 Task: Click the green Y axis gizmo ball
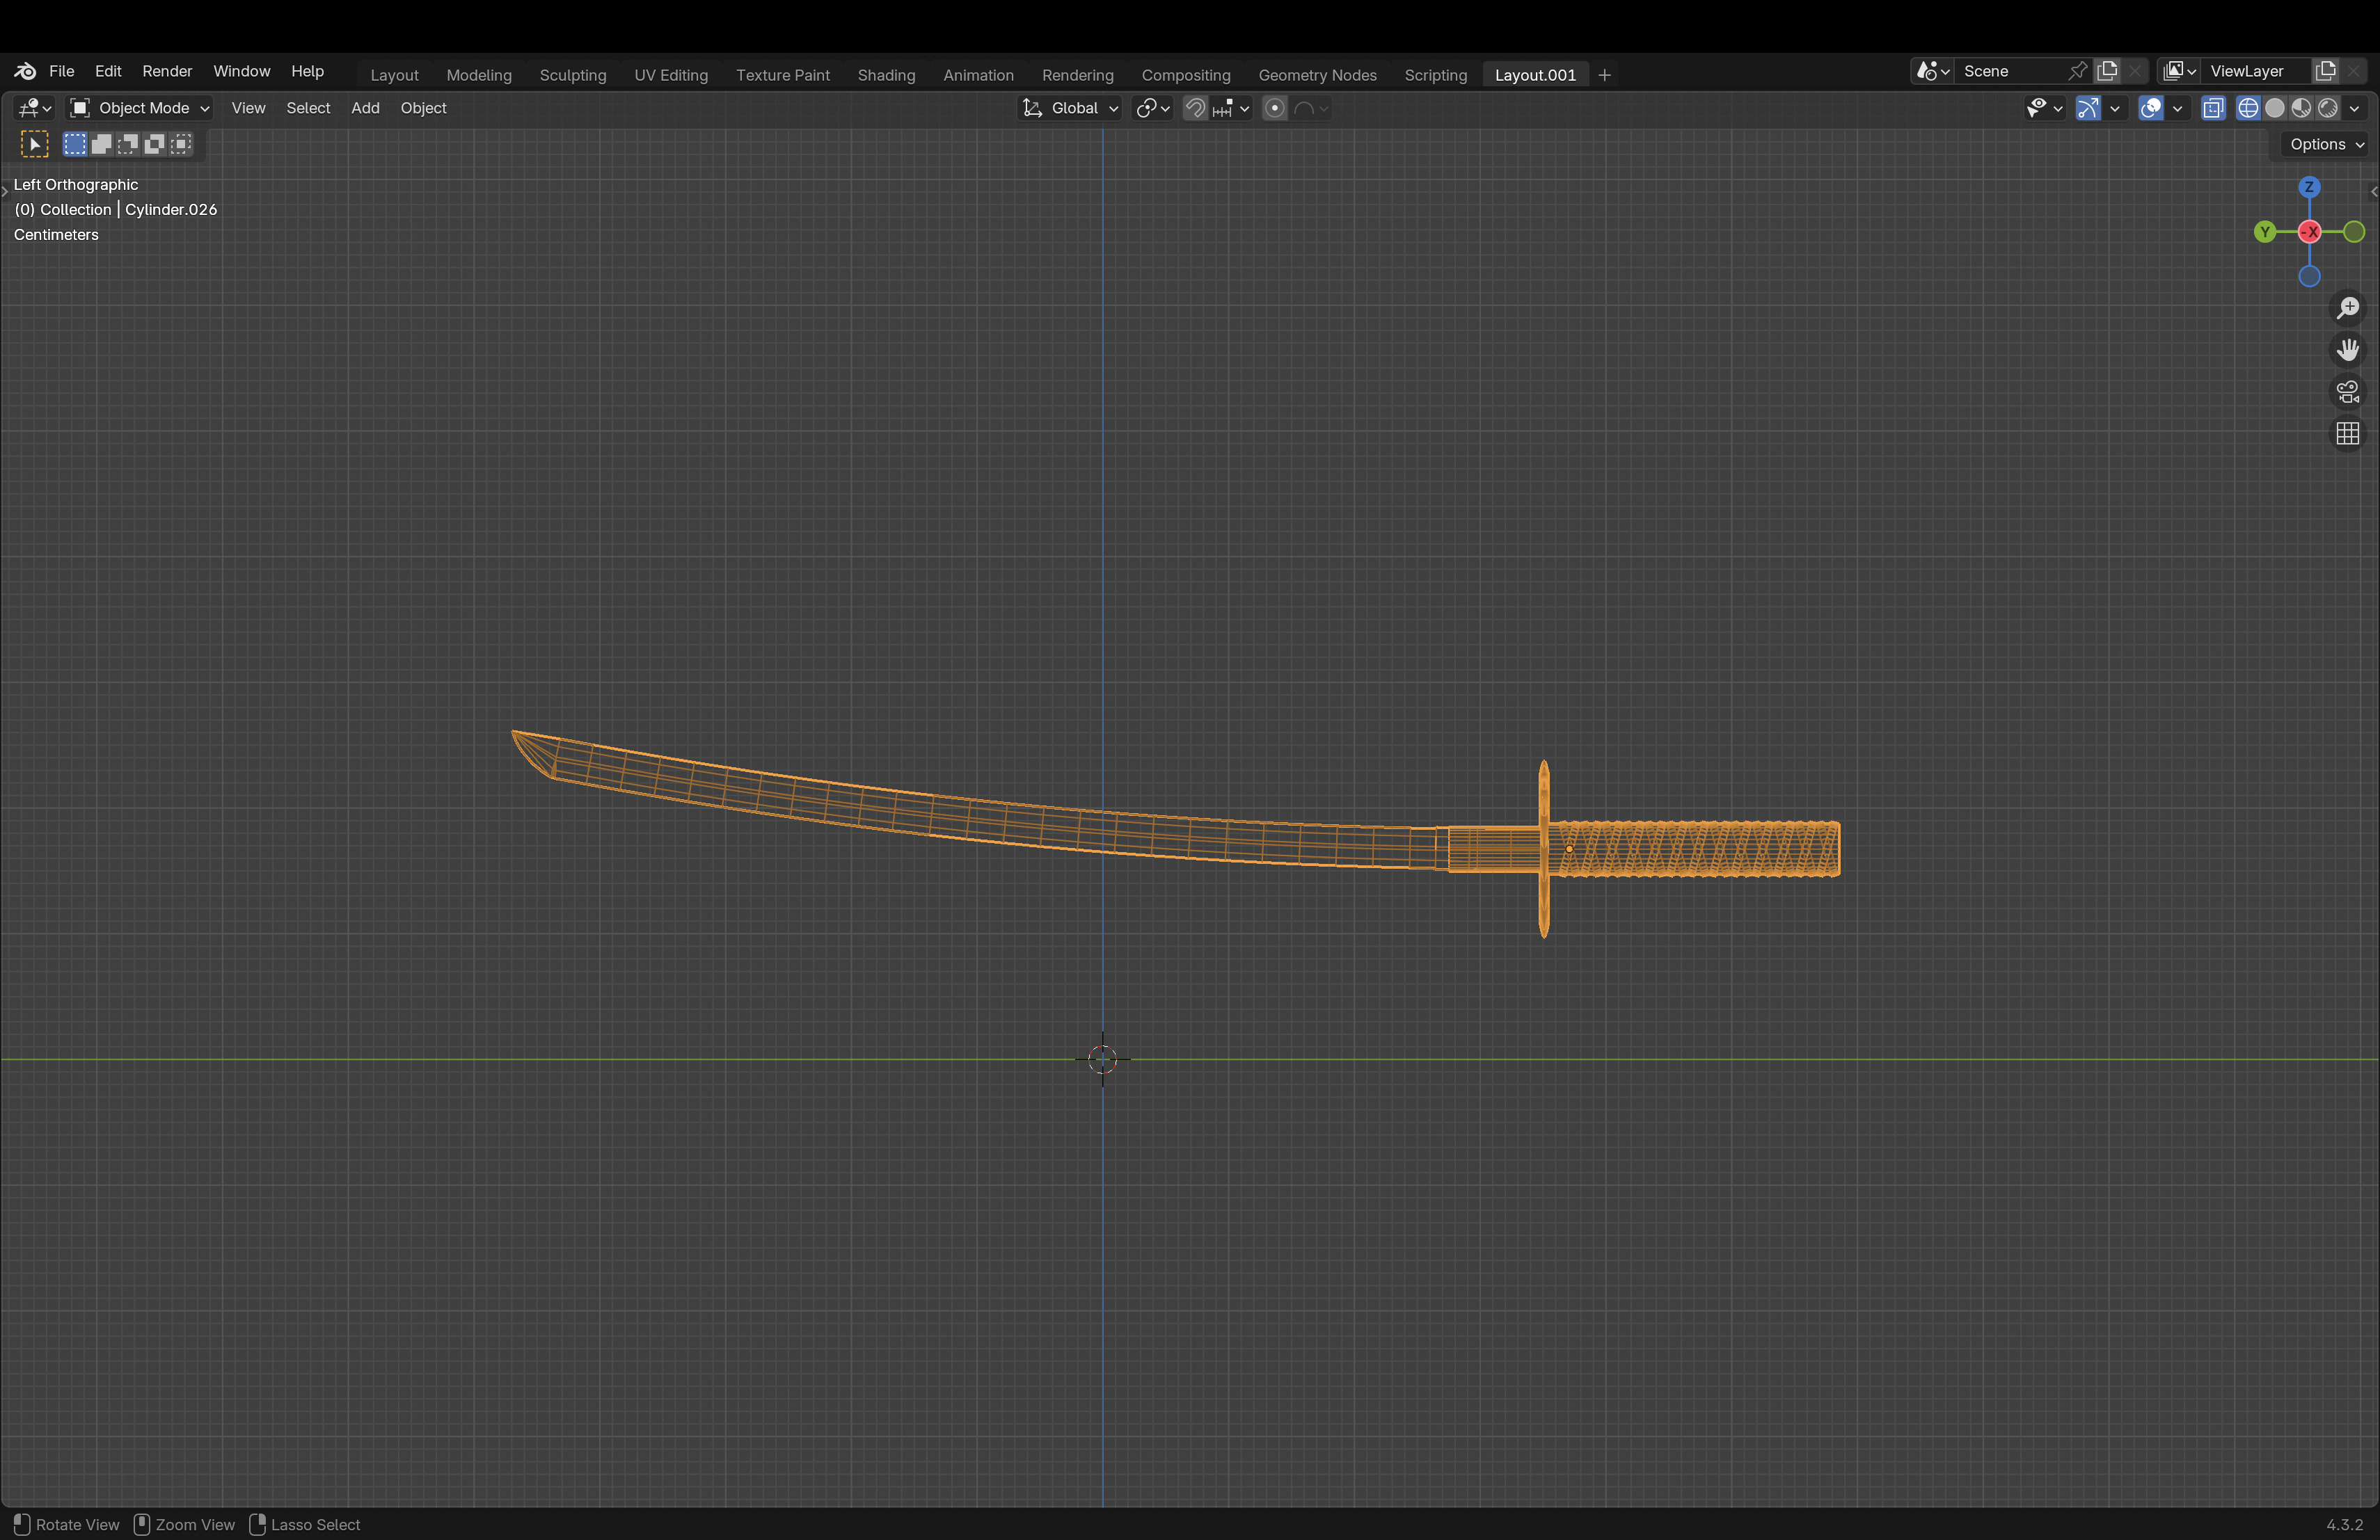click(2265, 232)
